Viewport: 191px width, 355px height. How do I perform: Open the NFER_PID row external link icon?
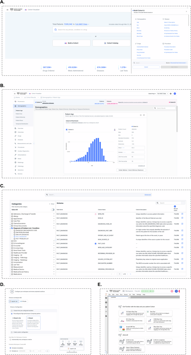pyautogui.click(x=182, y=214)
